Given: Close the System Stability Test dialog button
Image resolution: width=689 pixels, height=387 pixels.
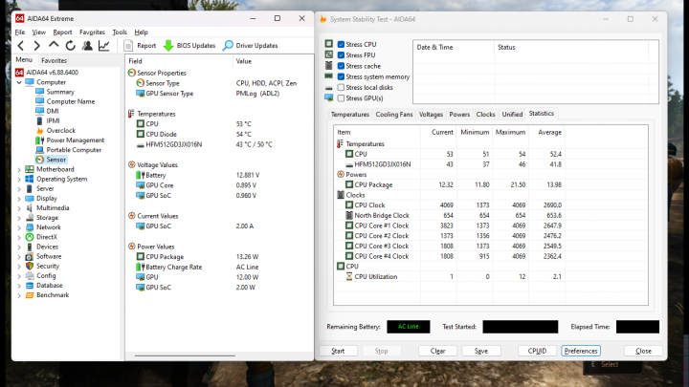Looking at the screenshot, I should [x=643, y=351].
